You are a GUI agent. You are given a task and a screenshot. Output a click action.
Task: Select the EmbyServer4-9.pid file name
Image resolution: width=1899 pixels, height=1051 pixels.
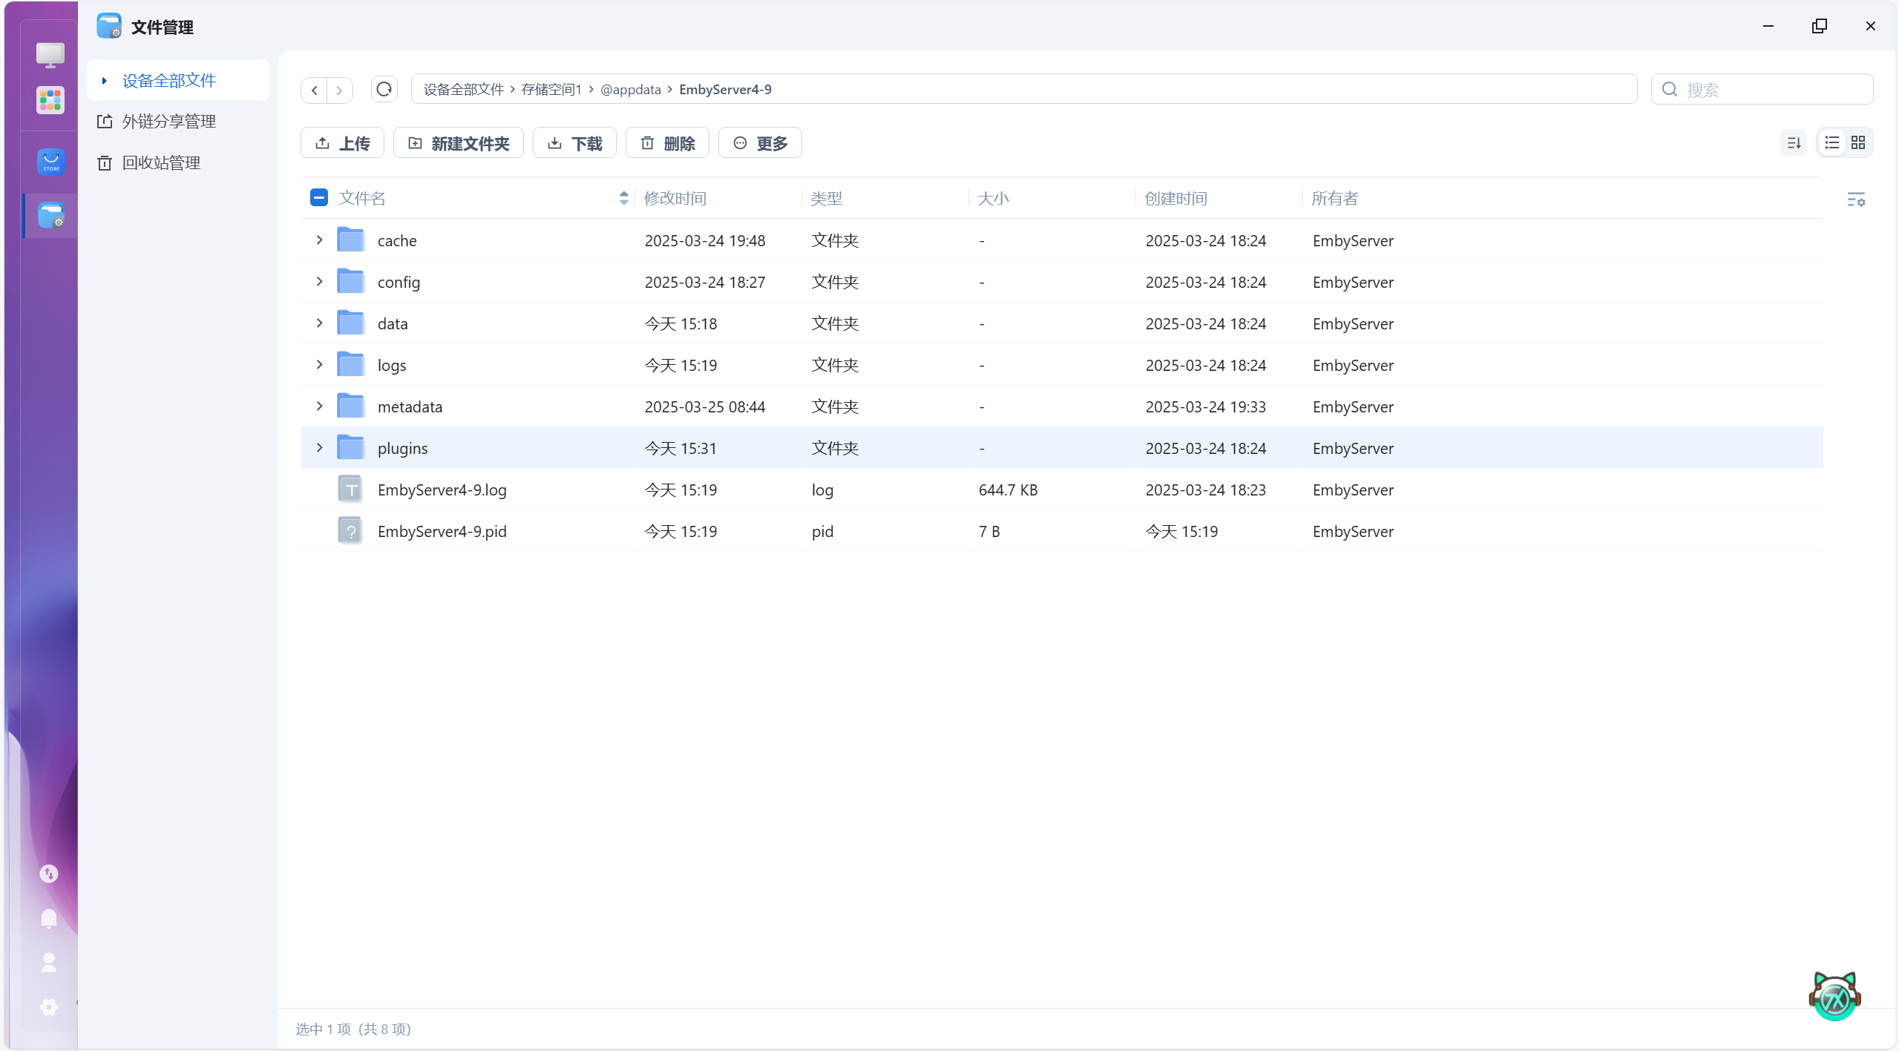tap(442, 531)
